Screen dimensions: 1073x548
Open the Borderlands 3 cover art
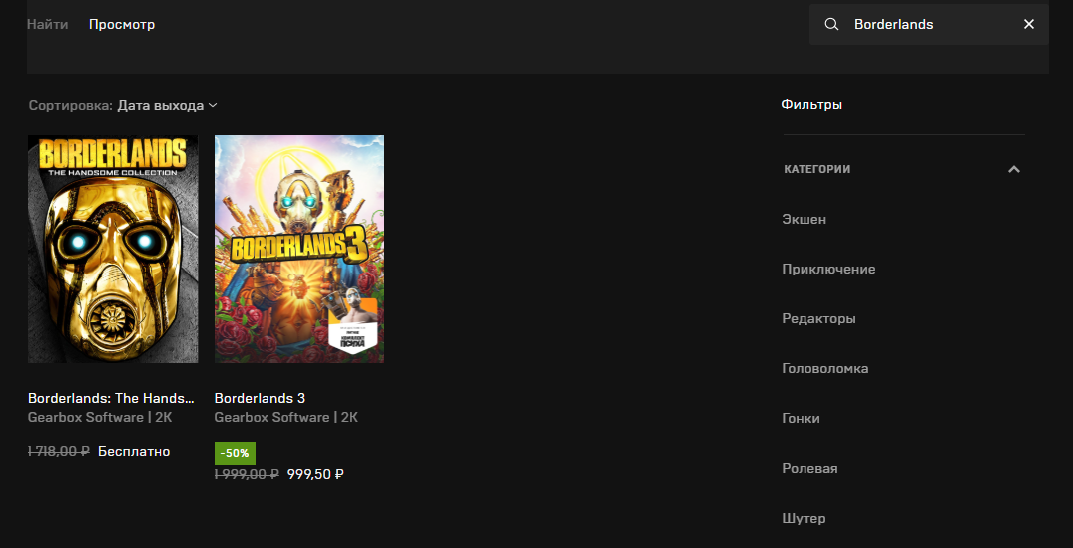[x=299, y=249]
